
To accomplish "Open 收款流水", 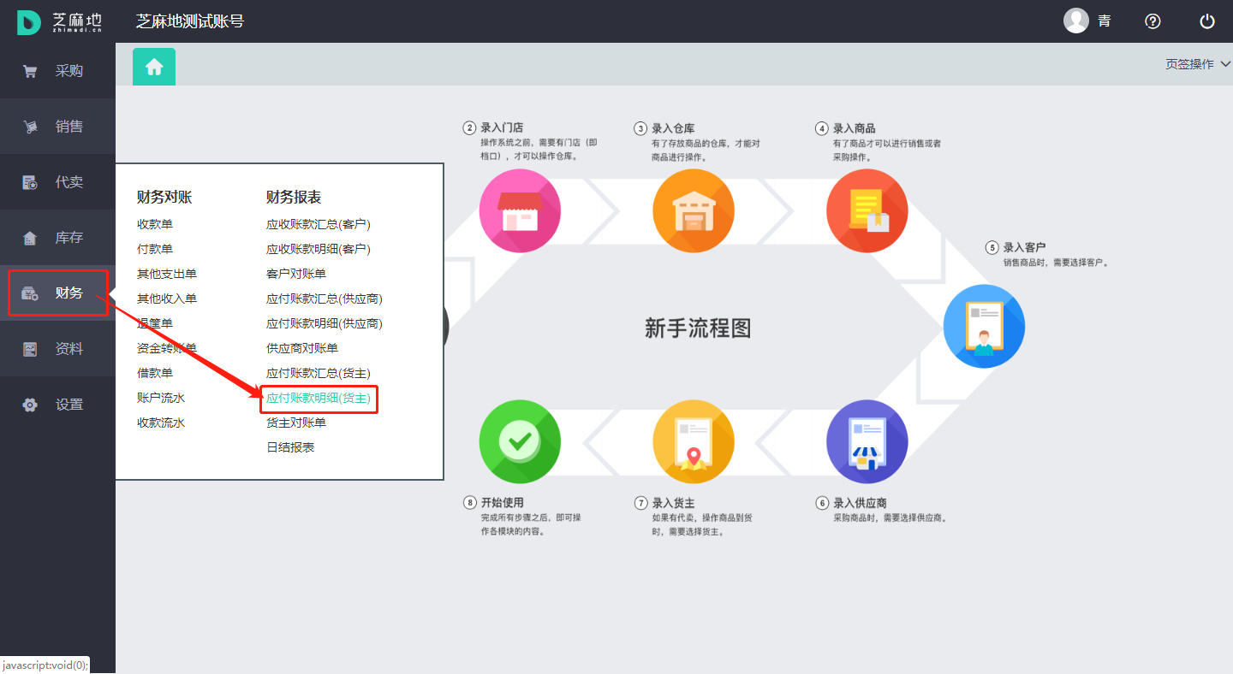I will pyautogui.click(x=161, y=423).
